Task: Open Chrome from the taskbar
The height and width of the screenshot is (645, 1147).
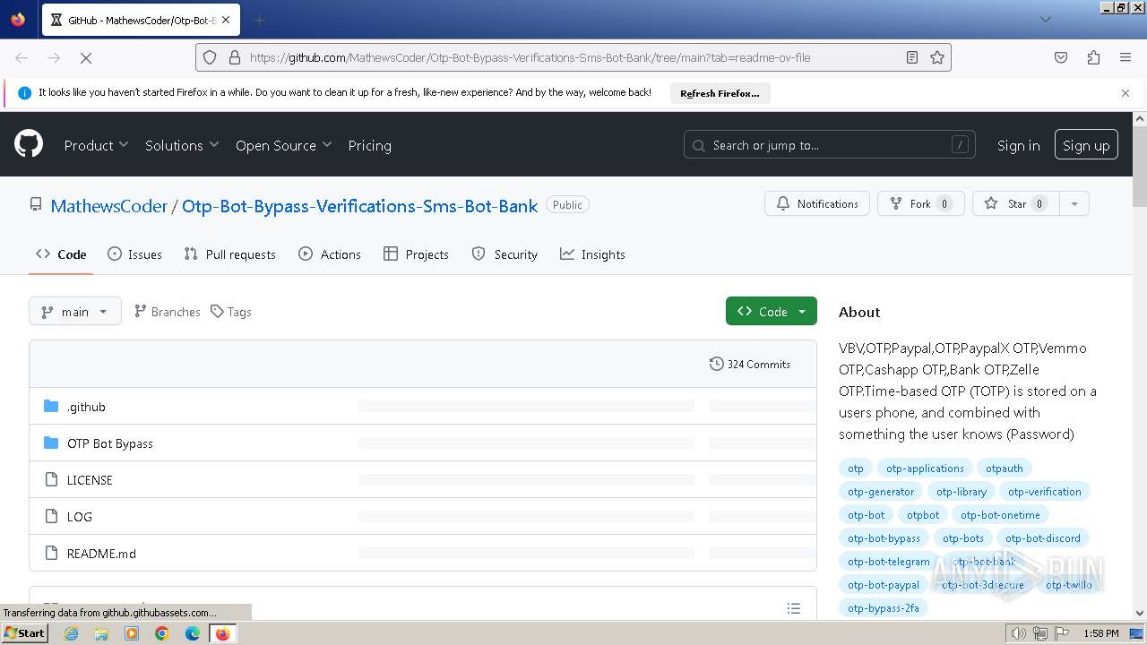Action: tap(162, 633)
